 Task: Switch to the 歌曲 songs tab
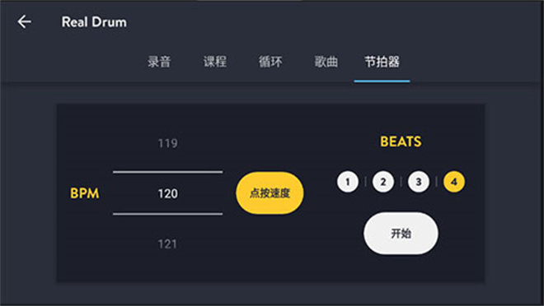tap(326, 62)
